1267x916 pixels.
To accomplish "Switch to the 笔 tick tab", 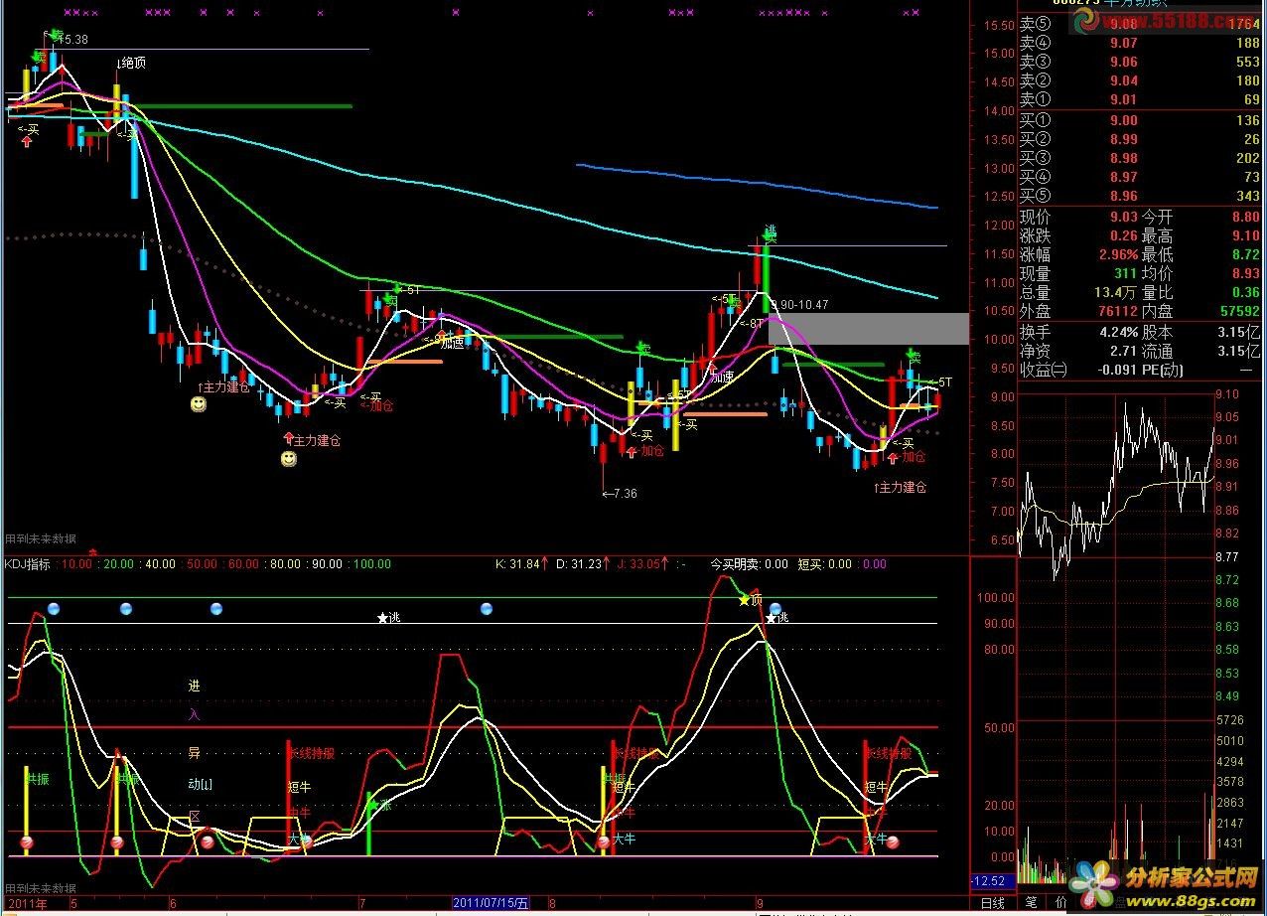I will point(1031,903).
